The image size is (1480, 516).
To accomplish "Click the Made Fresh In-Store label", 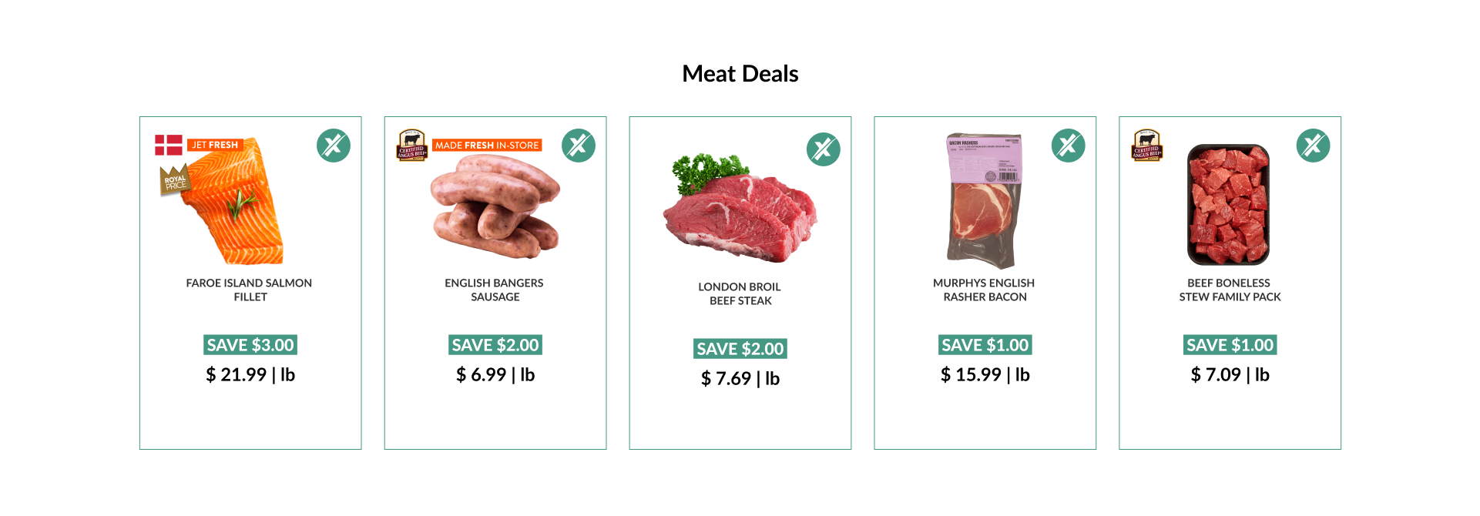I will tap(487, 145).
